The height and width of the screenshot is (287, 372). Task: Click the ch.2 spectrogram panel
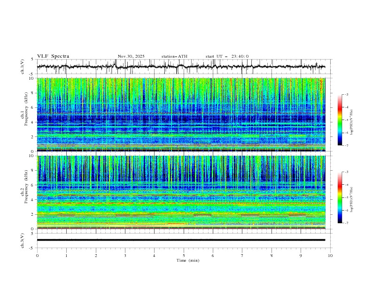[x=181, y=192]
